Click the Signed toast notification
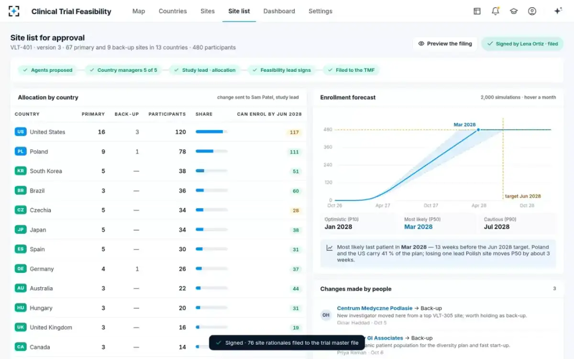Screen dimensions: 574x359 [x=287, y=343]
